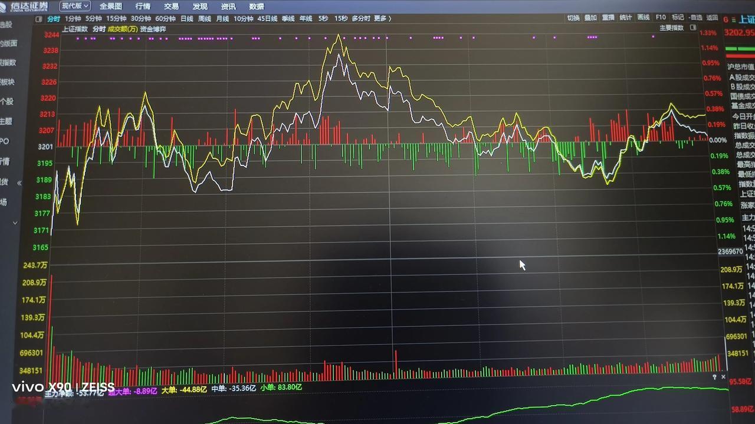Collapse the left sidebar with the « arrow
Screen dimensions: 755x424
pyautogui.click(x=19, y=183)
